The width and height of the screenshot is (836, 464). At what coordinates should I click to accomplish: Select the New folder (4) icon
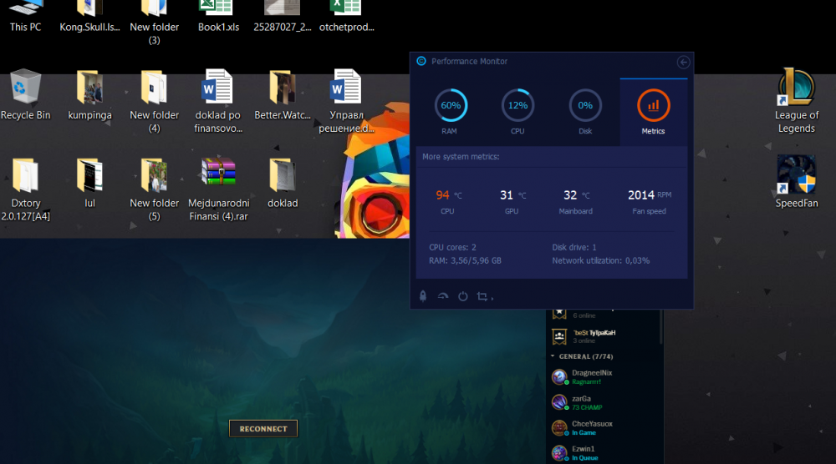[x=154, y=101]
